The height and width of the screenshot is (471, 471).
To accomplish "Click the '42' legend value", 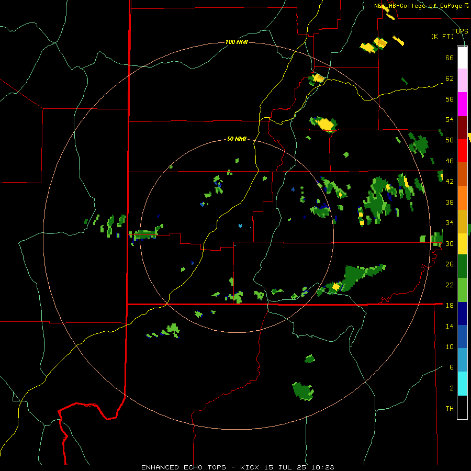I will [450, 182].
